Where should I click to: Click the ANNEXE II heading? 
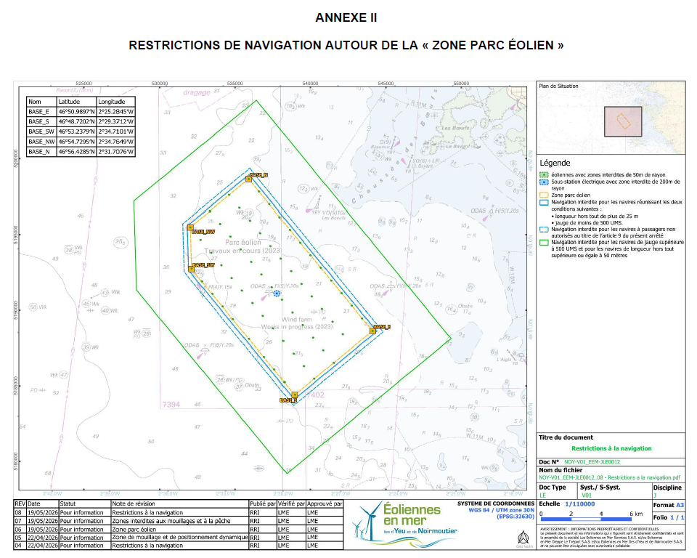346,17
